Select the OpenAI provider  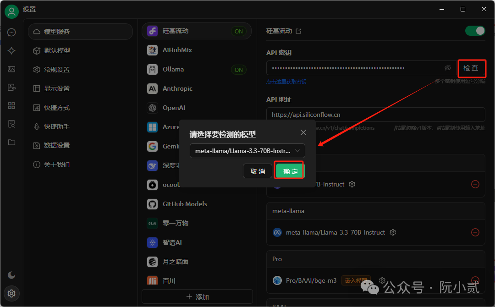[197, 108]
